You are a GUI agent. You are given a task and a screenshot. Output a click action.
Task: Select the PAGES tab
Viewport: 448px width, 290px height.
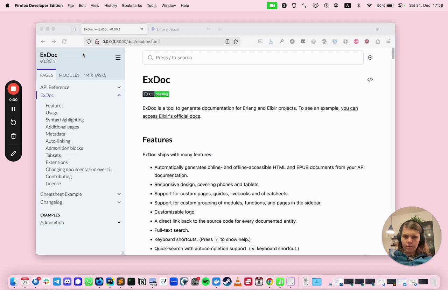[46, 75]
